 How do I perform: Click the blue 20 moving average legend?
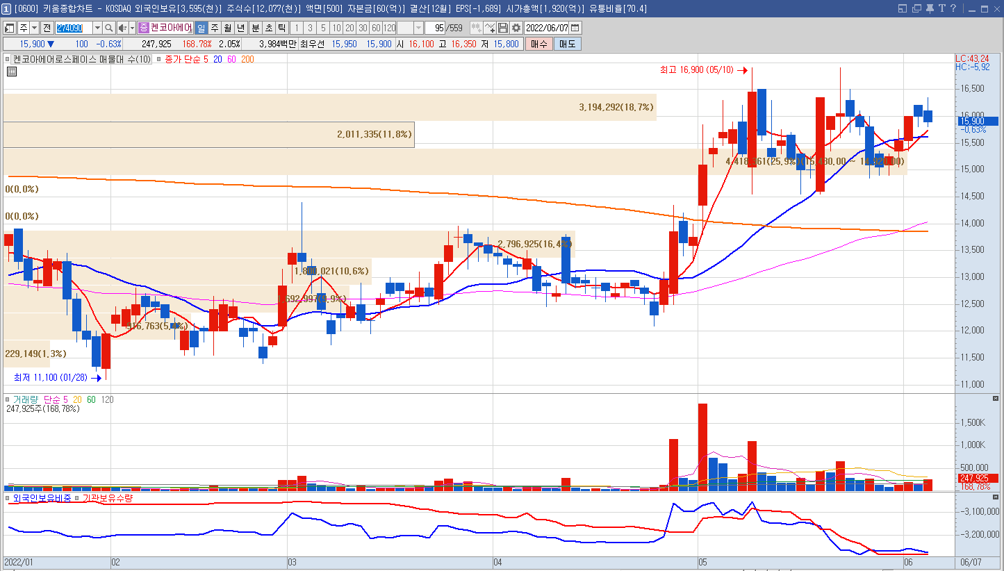click(x=217, y=60)
